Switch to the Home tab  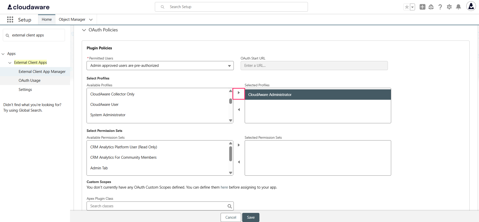[47, 19]
